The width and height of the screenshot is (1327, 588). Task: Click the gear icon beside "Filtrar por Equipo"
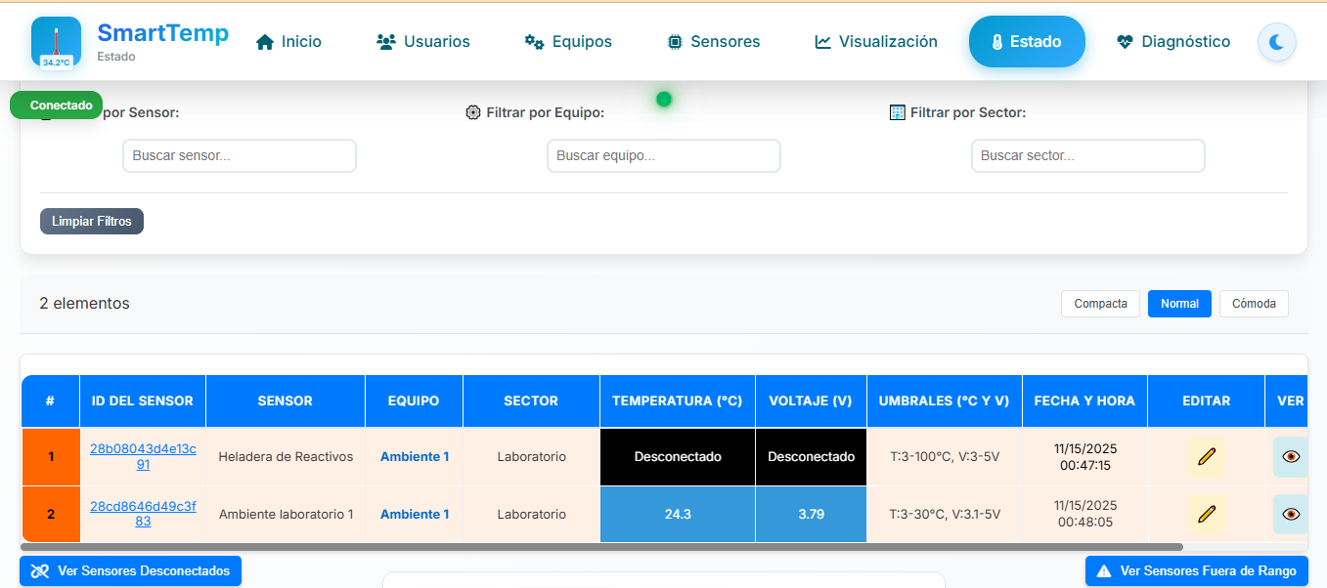[472, 112]
